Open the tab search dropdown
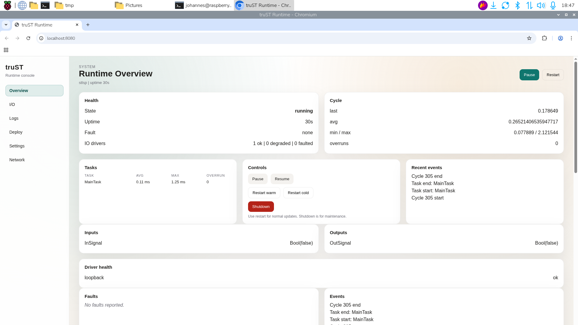This screenshot has width=578, height=325. [6, 25]
